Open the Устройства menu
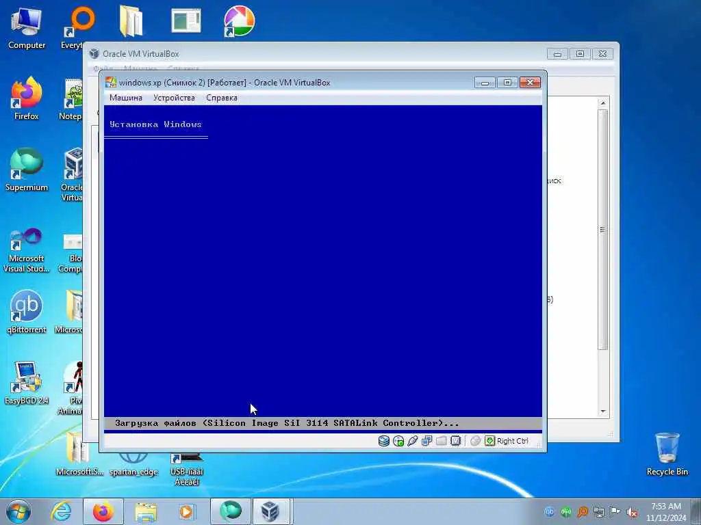The width and height of the screenshot is (701, 525). pyautogui.click(x=174, y=98)
